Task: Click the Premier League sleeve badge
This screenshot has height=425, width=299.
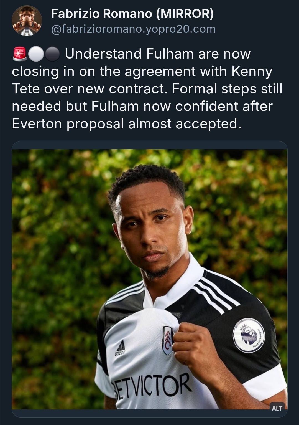Action: pos(249,335)
